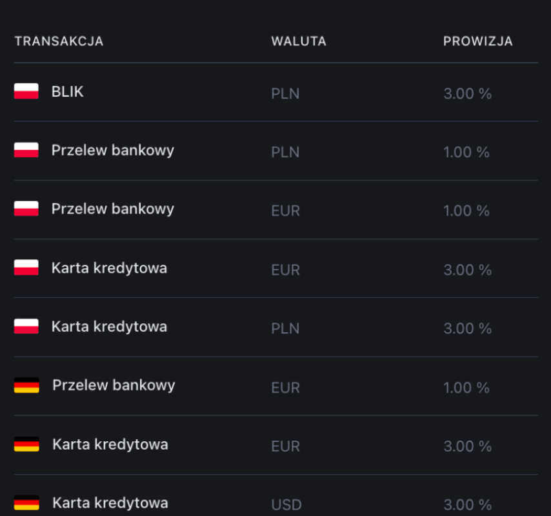
Task: Select the BLIK transaction label
Action: (x=68, y=92)
